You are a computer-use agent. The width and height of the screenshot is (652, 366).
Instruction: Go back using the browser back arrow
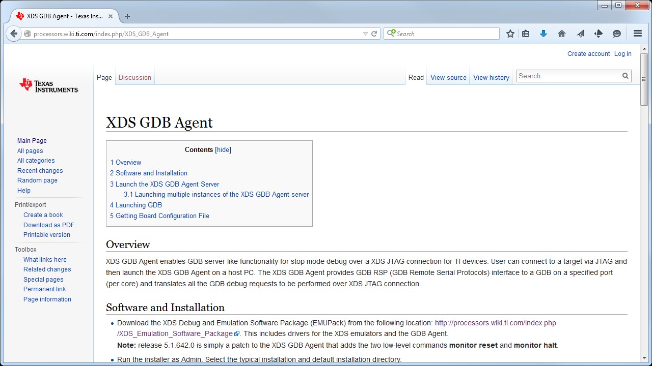[x=14, y=34]
